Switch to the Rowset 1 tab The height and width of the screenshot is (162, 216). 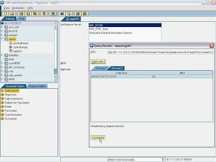point(101,68)
